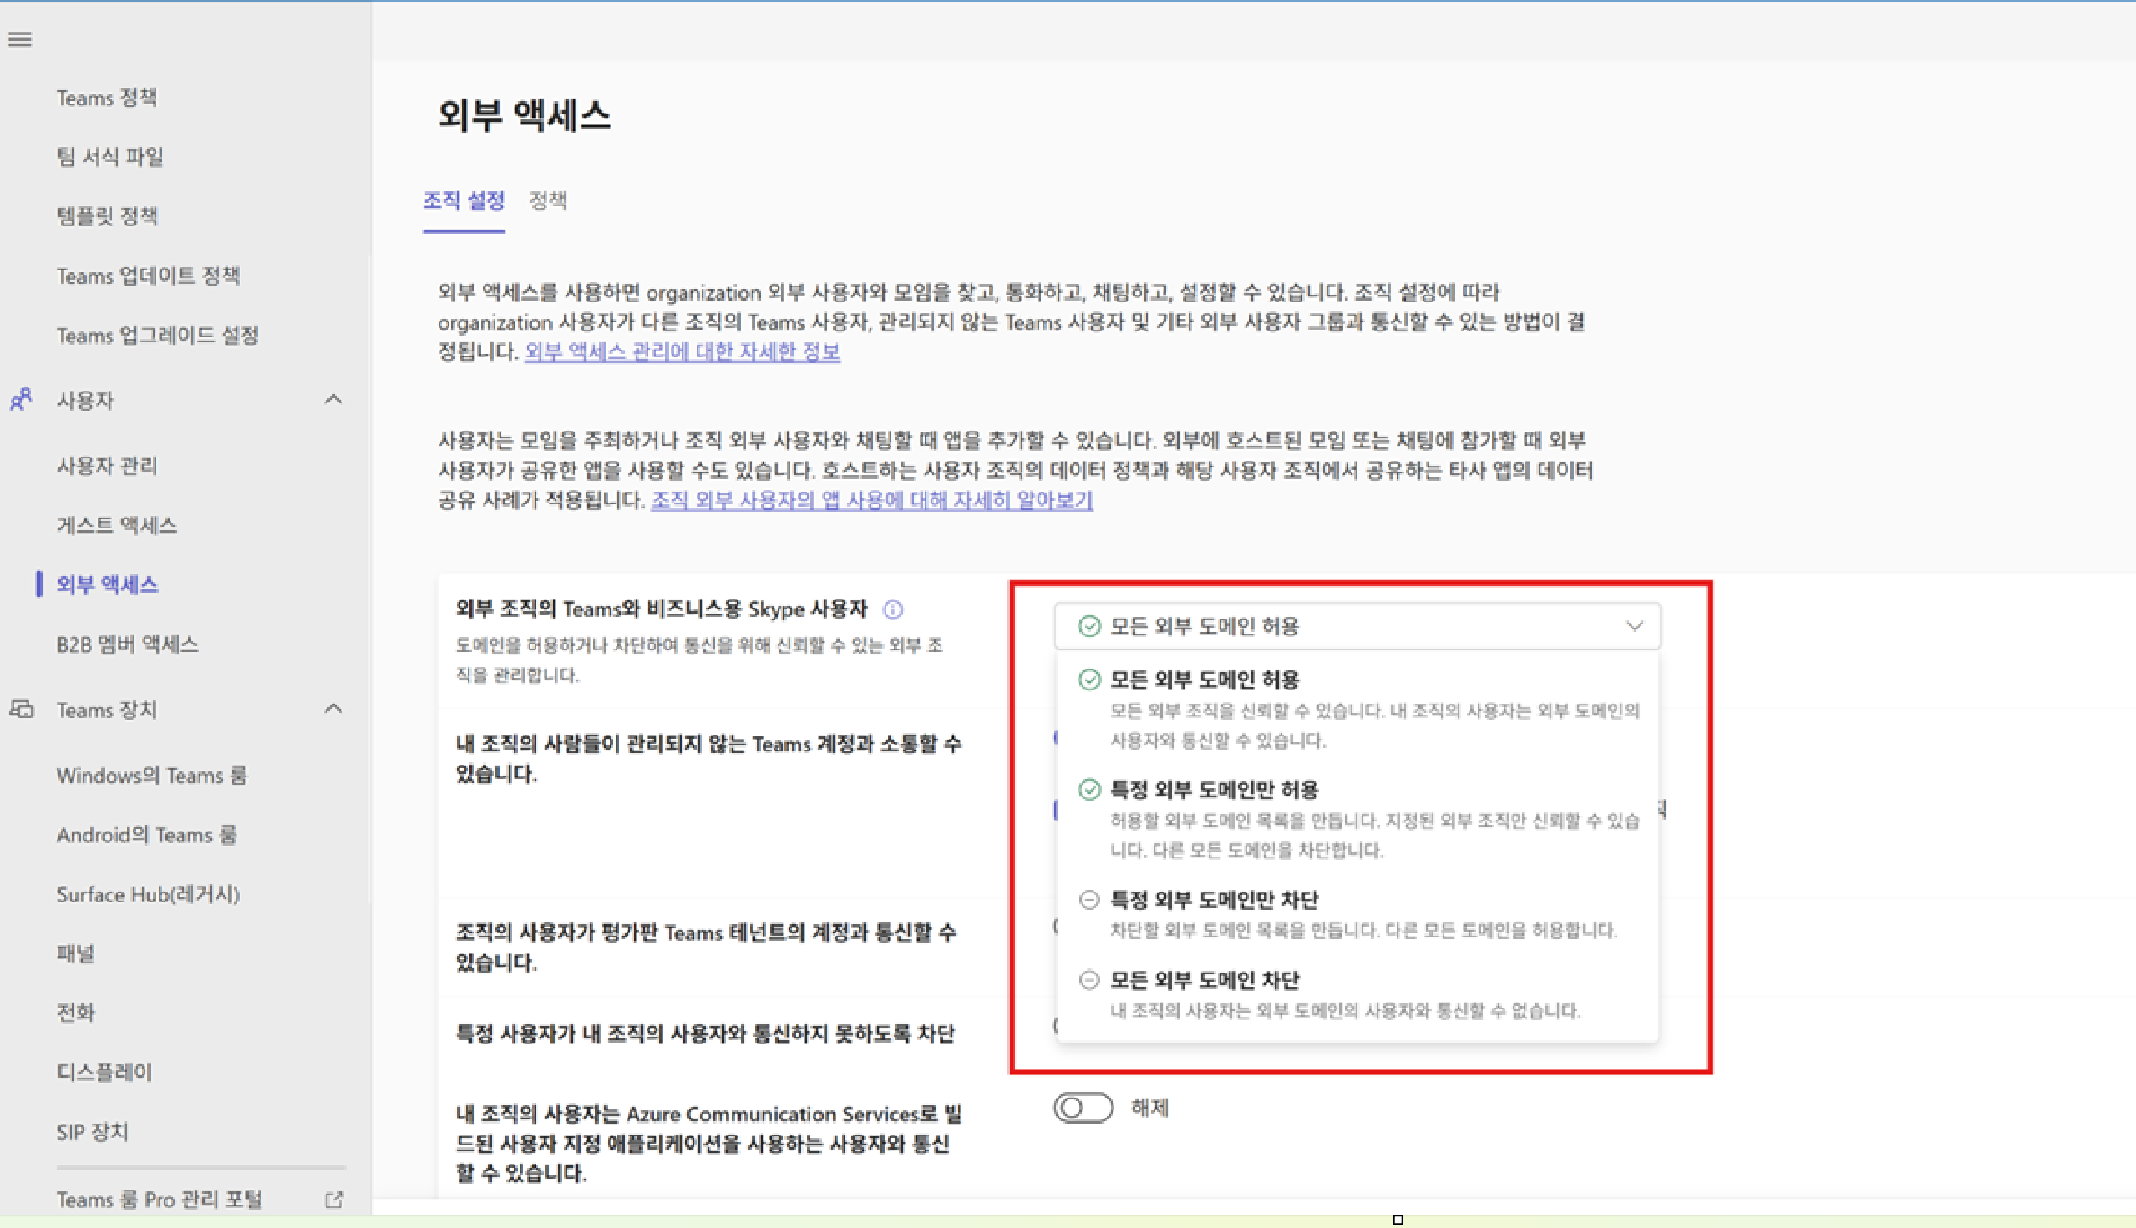The image size is (2136, 1228).
Task: Click the info icon beside Skype 사용자
Action: tap(893, 609)
